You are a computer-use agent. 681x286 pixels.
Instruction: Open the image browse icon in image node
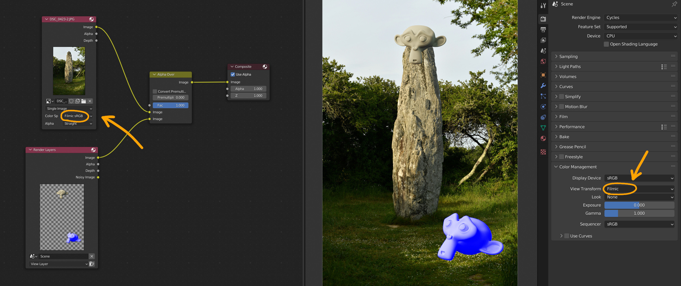pyautogui.click(x=50, y=101)
